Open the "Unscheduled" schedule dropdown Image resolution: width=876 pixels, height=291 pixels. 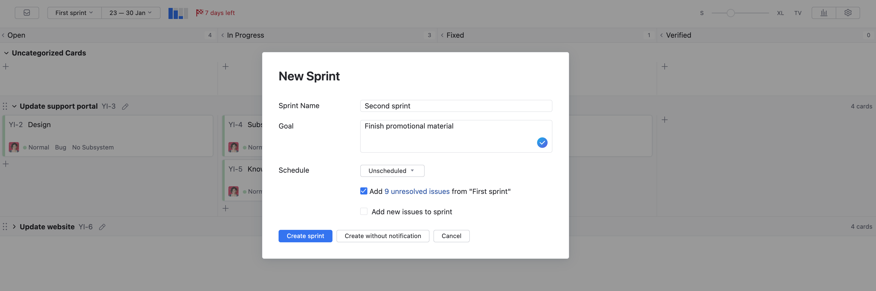pyautogui.click(x=392, y=171)
